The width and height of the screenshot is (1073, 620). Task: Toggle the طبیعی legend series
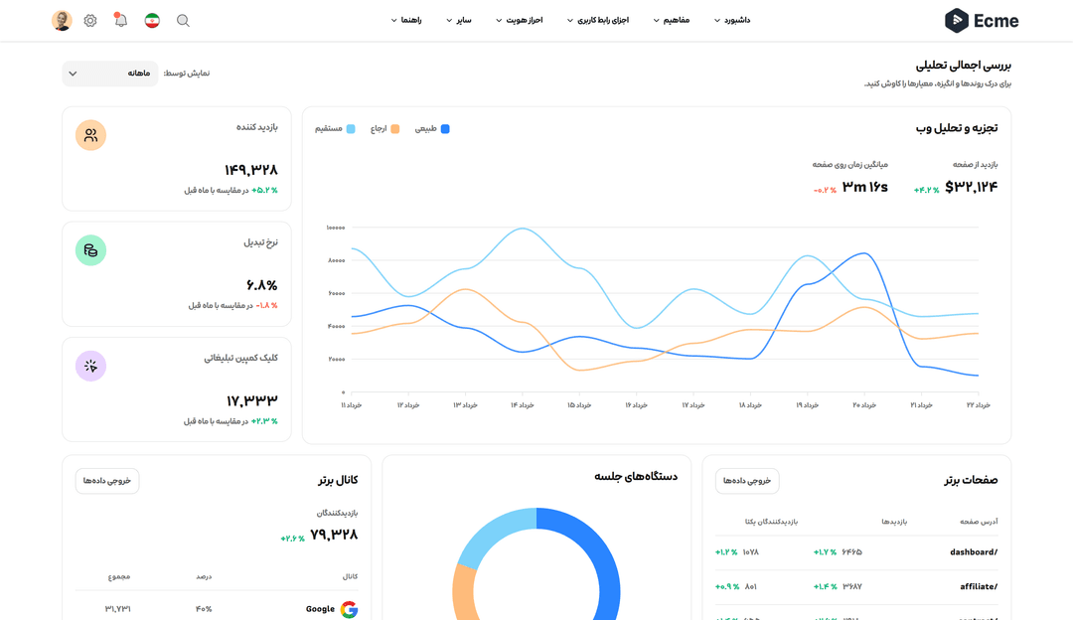[432, 129]
